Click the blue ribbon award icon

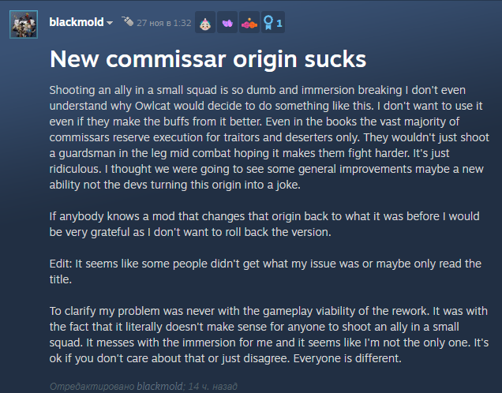[268, 23]
